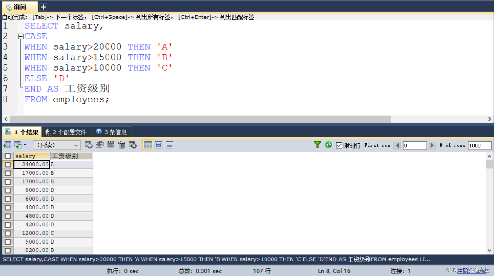Click the export result as CSV icon
494x276 pixels.
point(7,145)
